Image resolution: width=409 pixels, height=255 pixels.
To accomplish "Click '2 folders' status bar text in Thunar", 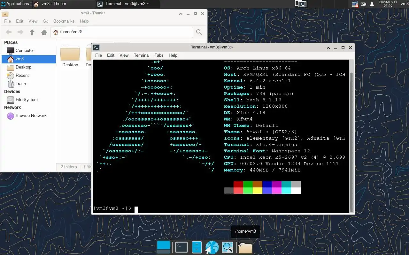I will [x=69, y=167].
